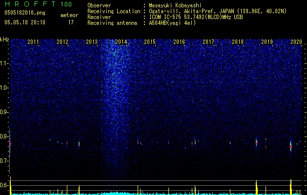Select the 2018 time axis label
This screenshot has height=195, width=307.
238,41
